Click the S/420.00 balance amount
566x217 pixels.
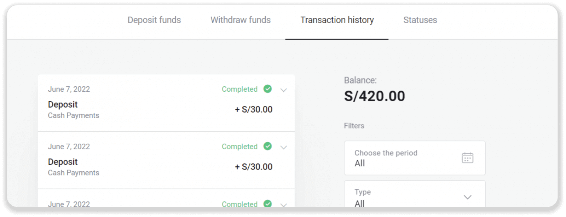(x=375, y=96)
